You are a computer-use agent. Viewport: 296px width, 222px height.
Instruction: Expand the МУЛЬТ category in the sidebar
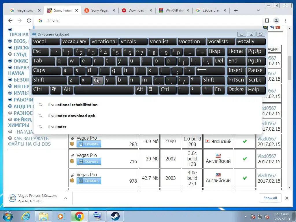coord(10,93)
